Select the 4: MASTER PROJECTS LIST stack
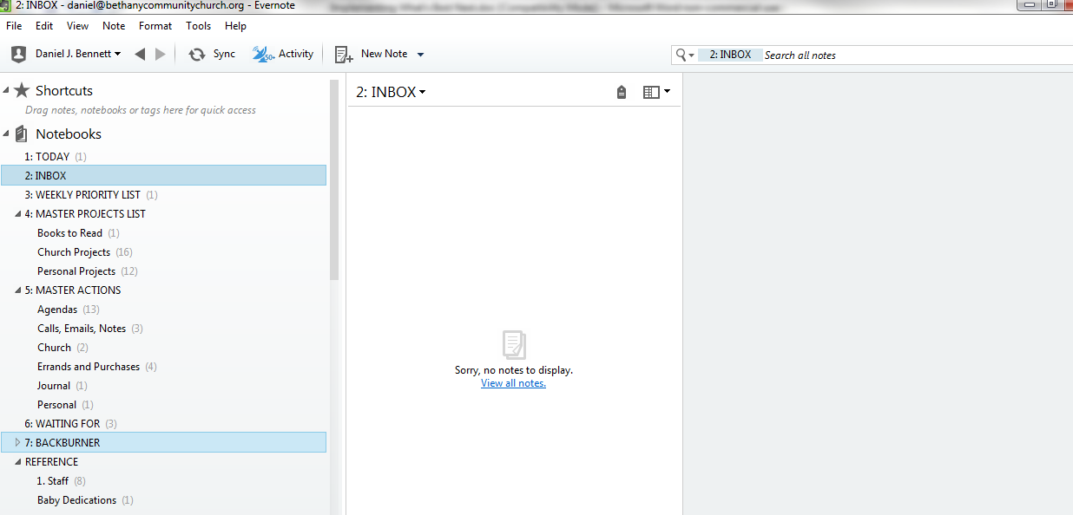The height and width of the screenshot is (515, 1073). [x=164, y=214]
